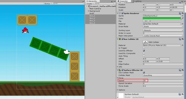Enable the Sprite Renderer component checkbox

122,13
